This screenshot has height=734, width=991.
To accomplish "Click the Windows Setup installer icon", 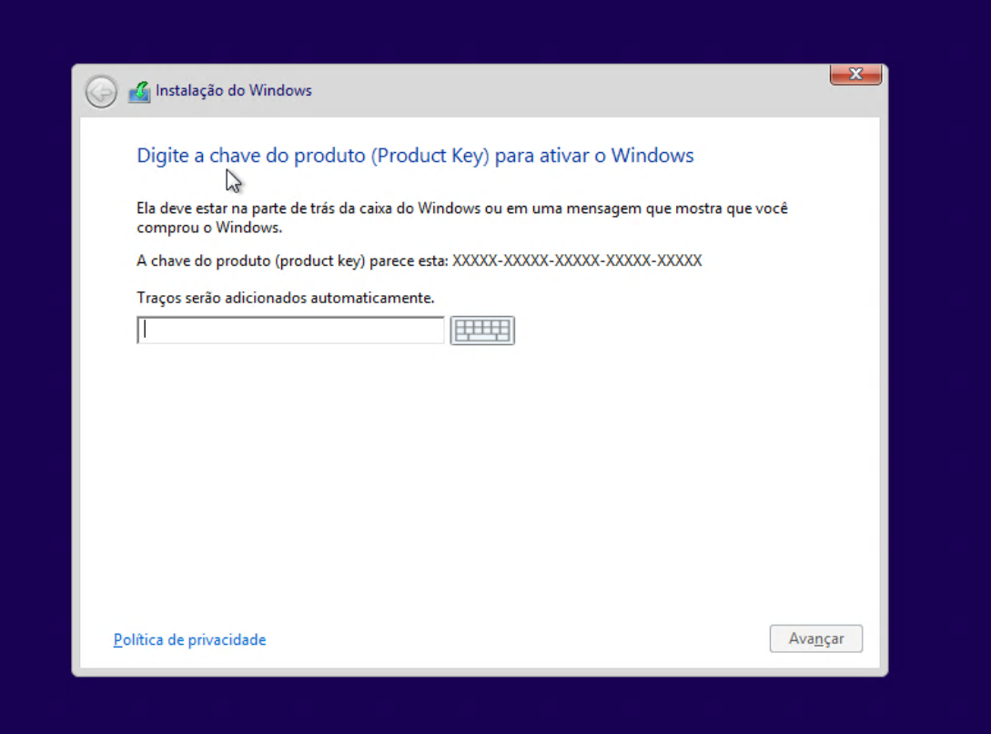I will (139, 92).
